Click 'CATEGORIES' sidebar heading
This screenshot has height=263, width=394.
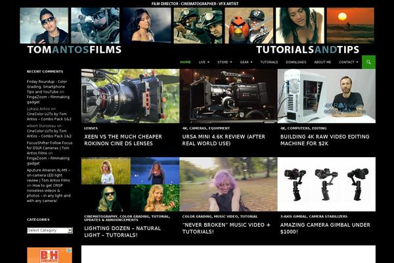click(38, 220)
